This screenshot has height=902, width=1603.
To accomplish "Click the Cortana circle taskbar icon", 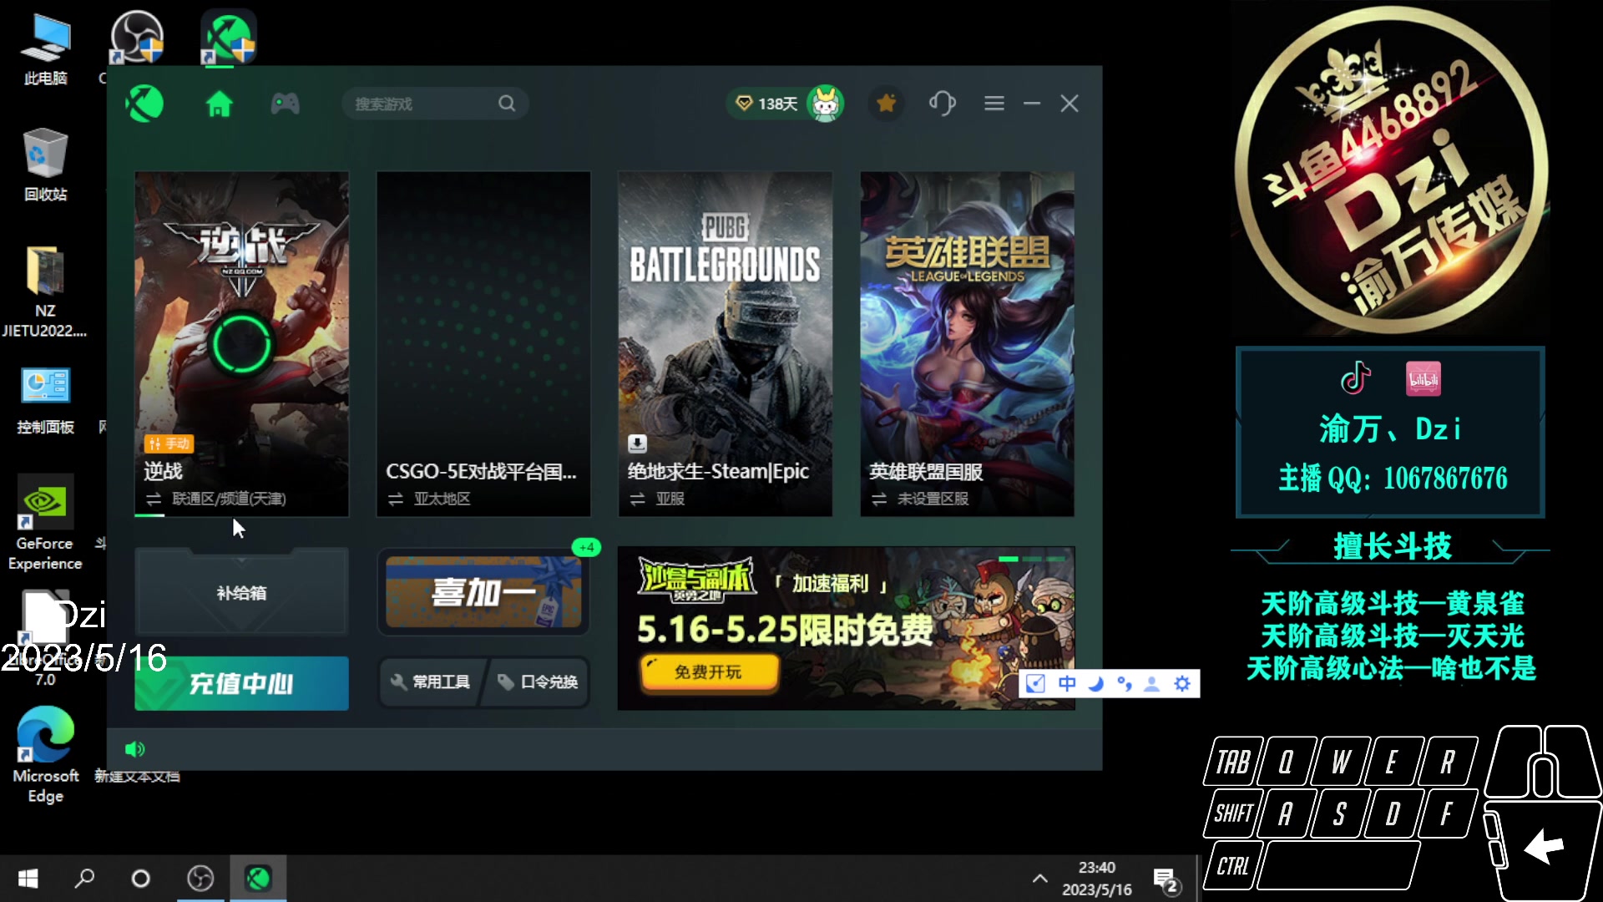I will 141,879.
